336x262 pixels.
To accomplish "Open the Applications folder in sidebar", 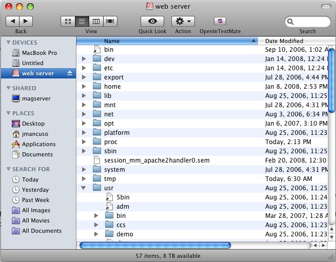I will click(x=38, y=144).
